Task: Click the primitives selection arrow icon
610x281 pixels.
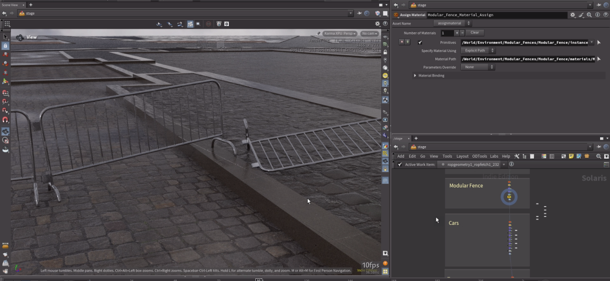Action: point(599,43)
